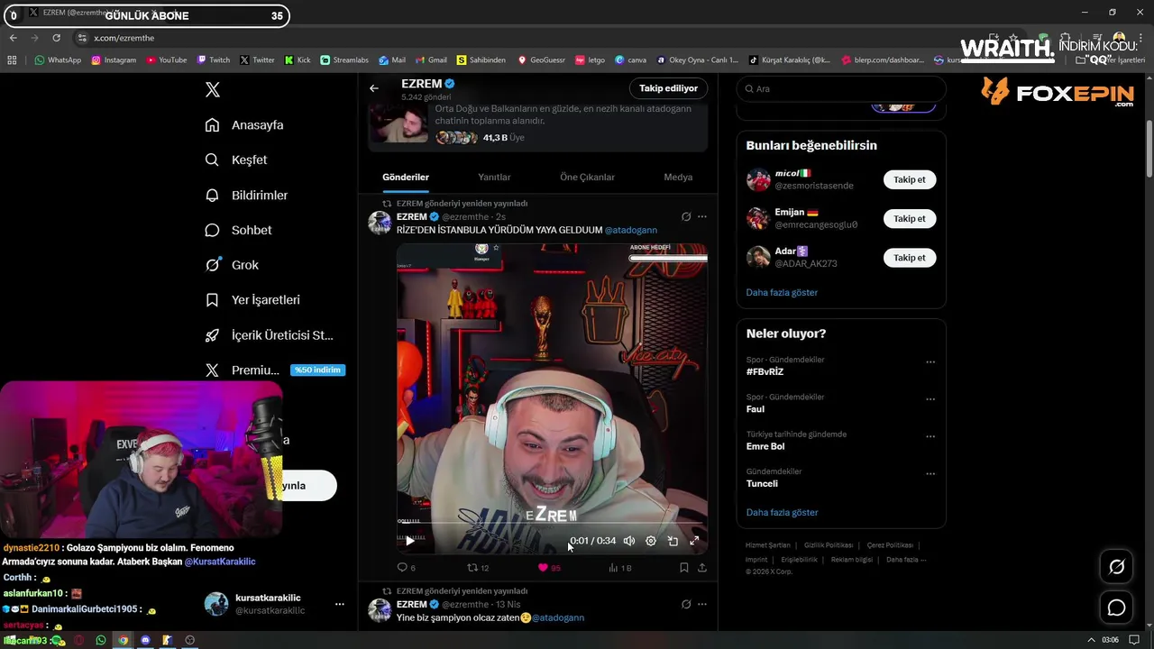Viewport: 1154px width, 649px height.
Task: Switch to the Medya tab
Action: 678,177
